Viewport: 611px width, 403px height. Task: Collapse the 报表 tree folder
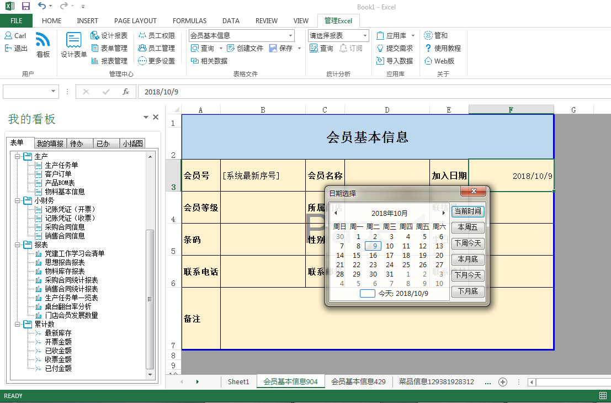click(x=17, y=245)
